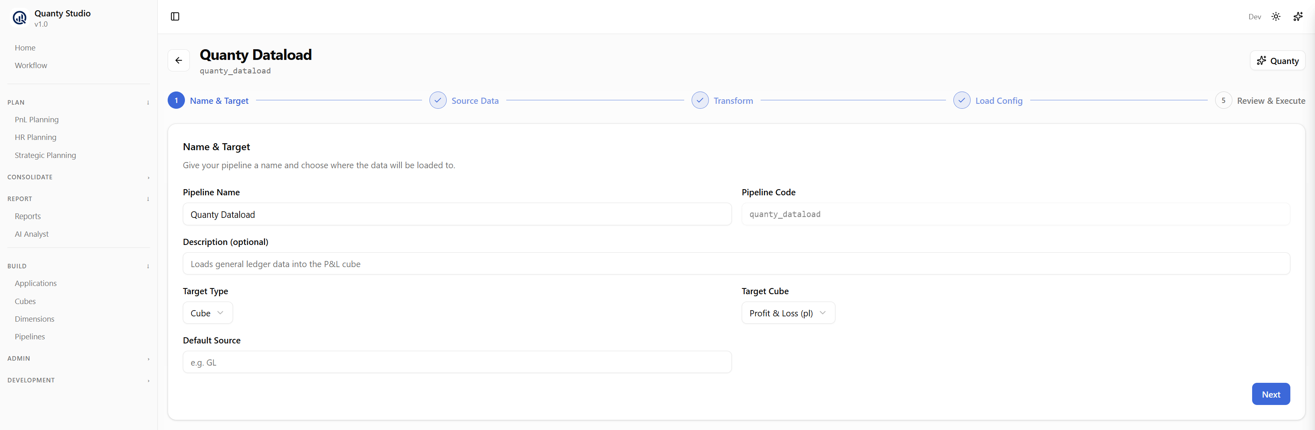Collapse the REPORT section
1315x430 pixels.
click(78, 199)
